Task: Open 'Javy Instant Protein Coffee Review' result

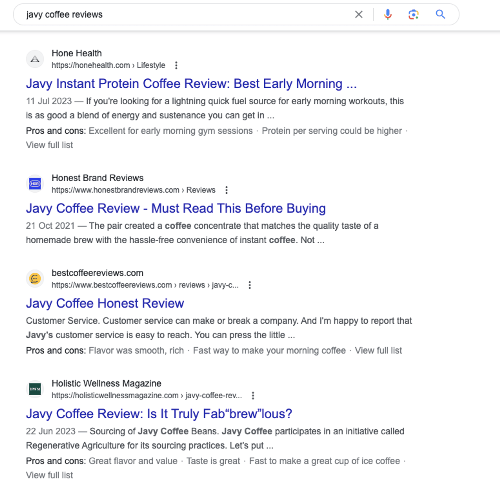Action: pyautogui.click(x=191, y=84)
